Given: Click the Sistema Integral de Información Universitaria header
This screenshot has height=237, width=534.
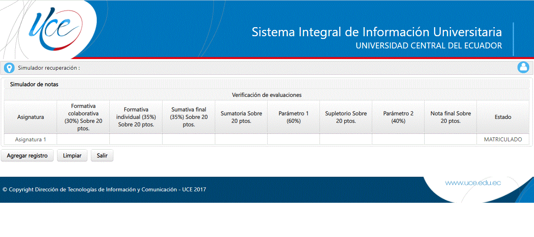Looking at the screenshot, I should (x=377, y=32).
